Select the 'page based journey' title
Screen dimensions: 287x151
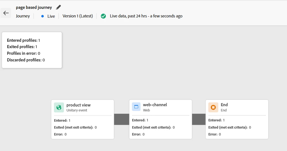[34, 7]
